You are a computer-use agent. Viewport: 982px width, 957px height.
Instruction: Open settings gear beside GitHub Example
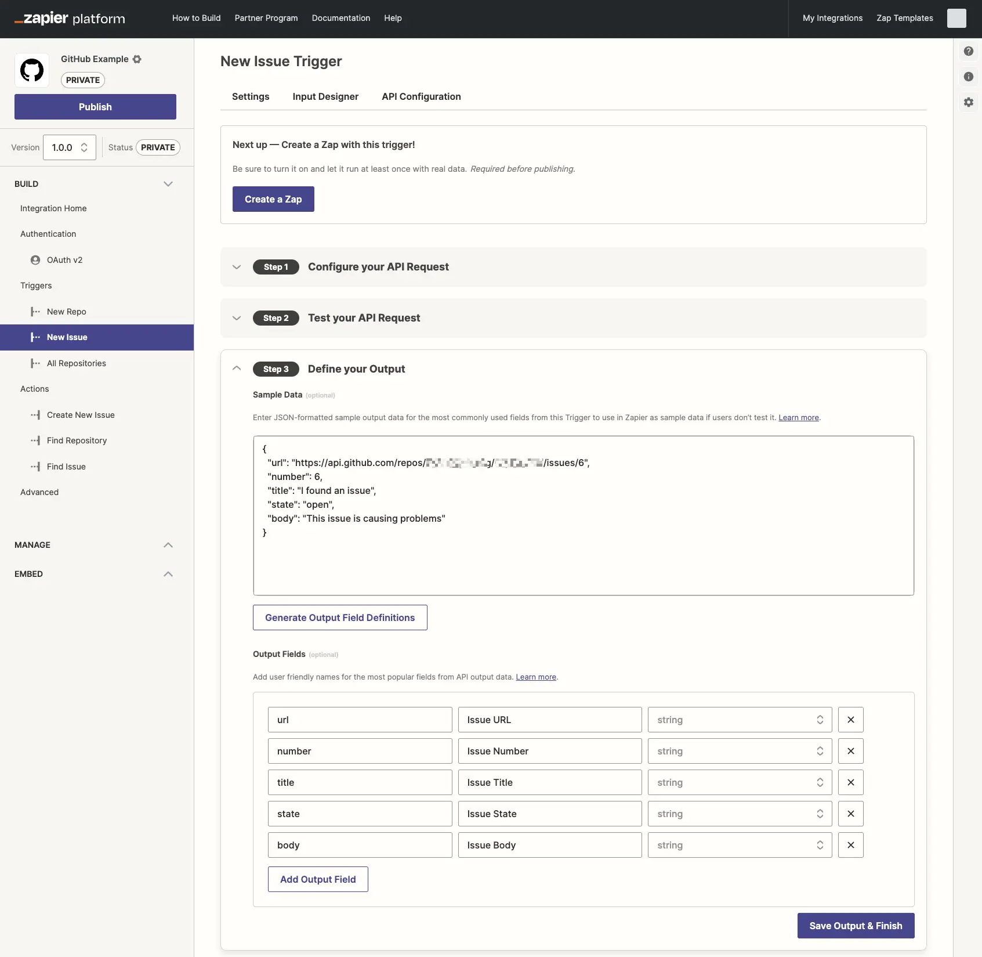137,59
